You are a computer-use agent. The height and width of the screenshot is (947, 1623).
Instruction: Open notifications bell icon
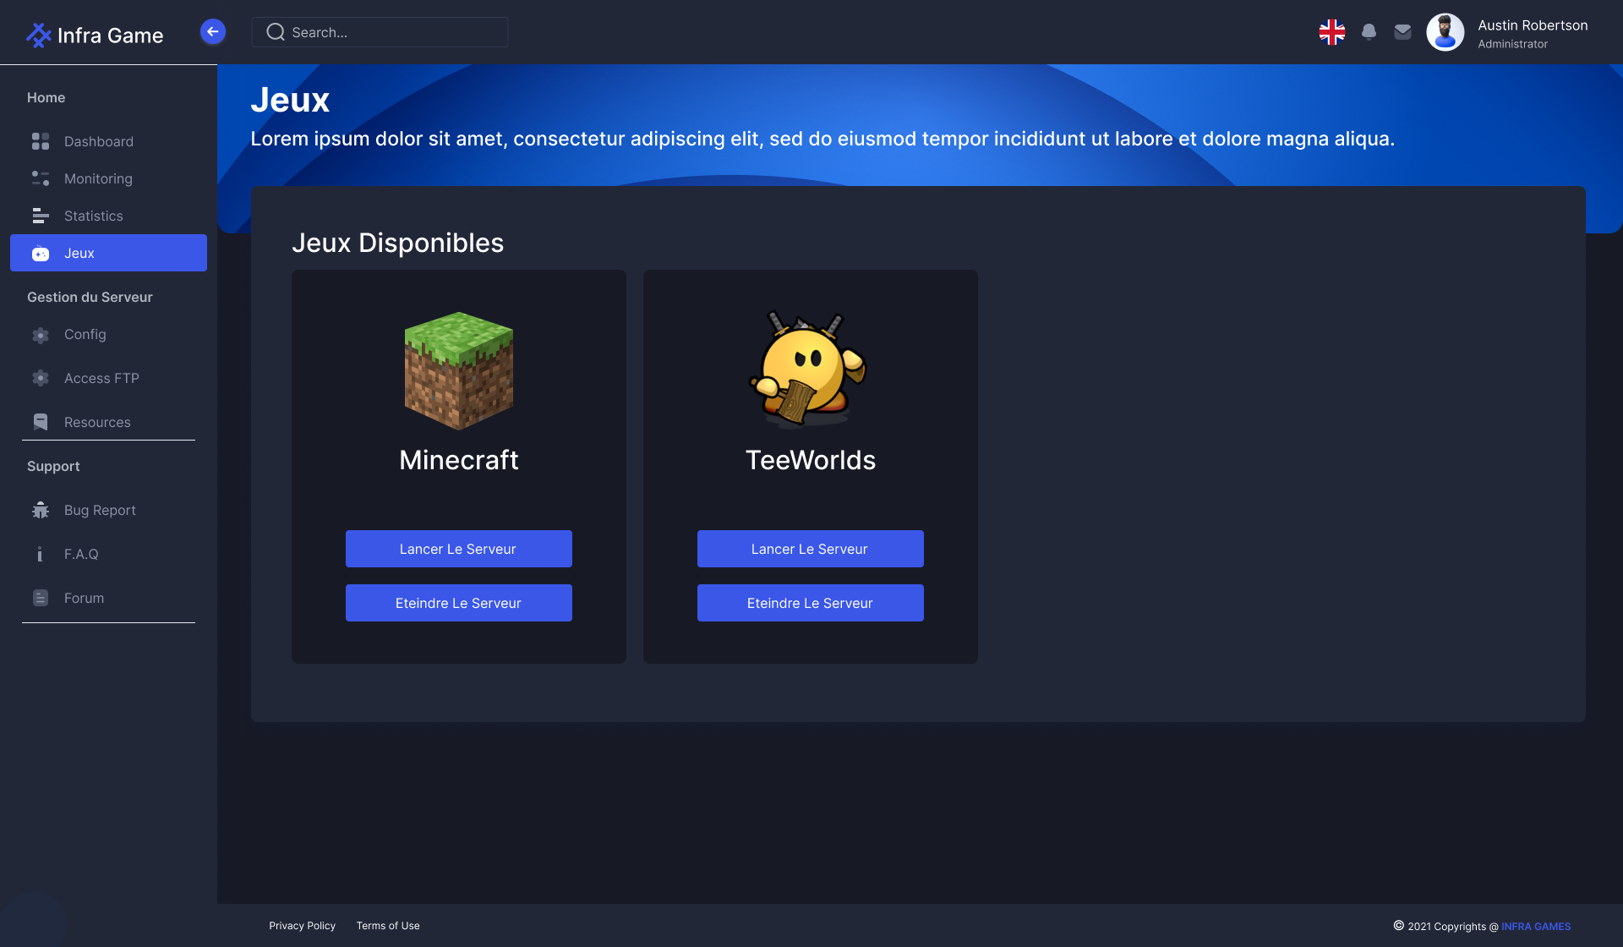click(1369, 32)
